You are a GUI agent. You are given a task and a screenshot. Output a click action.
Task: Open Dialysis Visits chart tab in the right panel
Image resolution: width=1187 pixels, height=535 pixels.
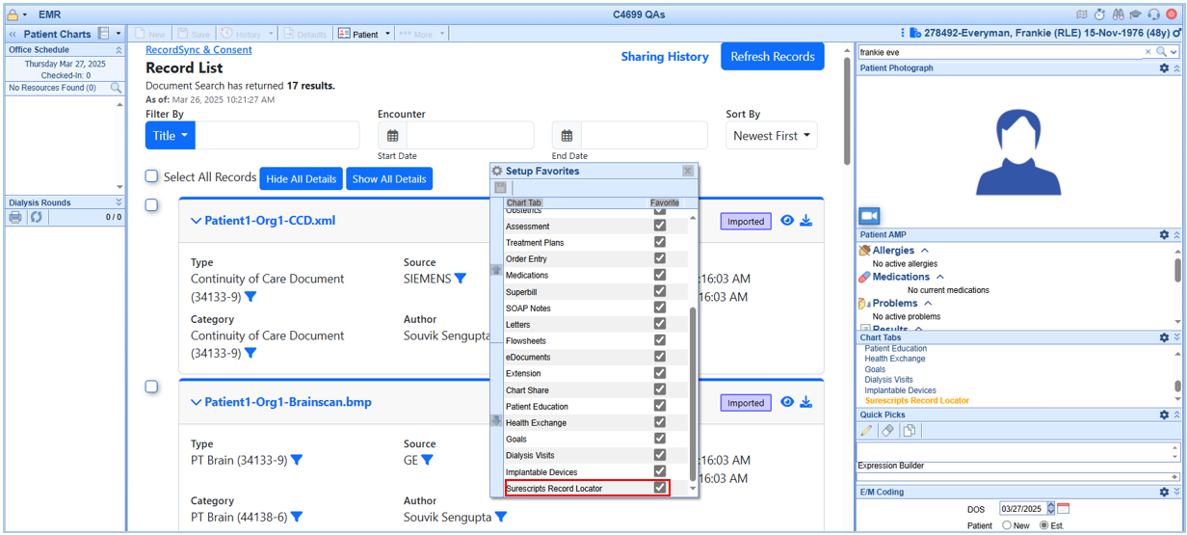888,380
